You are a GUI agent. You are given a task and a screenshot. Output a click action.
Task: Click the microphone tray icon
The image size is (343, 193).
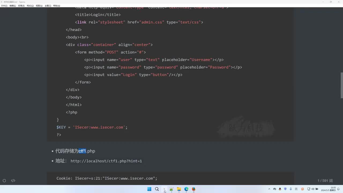coord(291,189)
